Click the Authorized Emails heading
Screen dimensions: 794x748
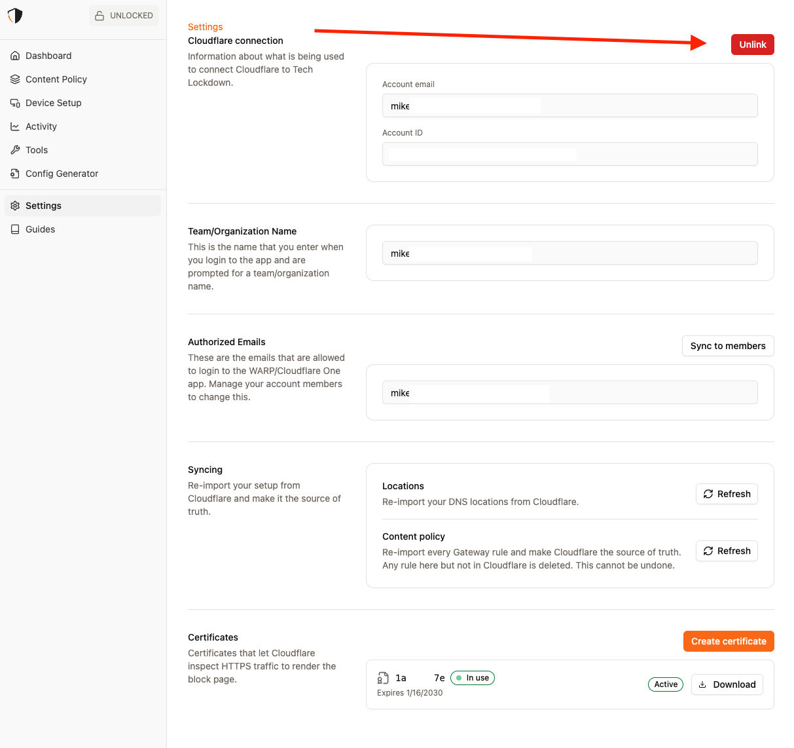tap(226, 342)
